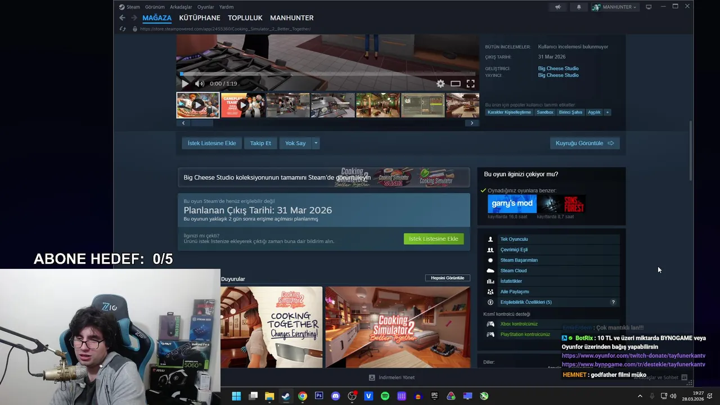Switch to Big Picture display icon
Screen dimensions: 720x405
click(649, 7)
